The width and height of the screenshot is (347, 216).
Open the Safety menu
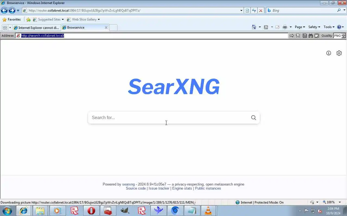pyautogui.click(x=314, y=27)
